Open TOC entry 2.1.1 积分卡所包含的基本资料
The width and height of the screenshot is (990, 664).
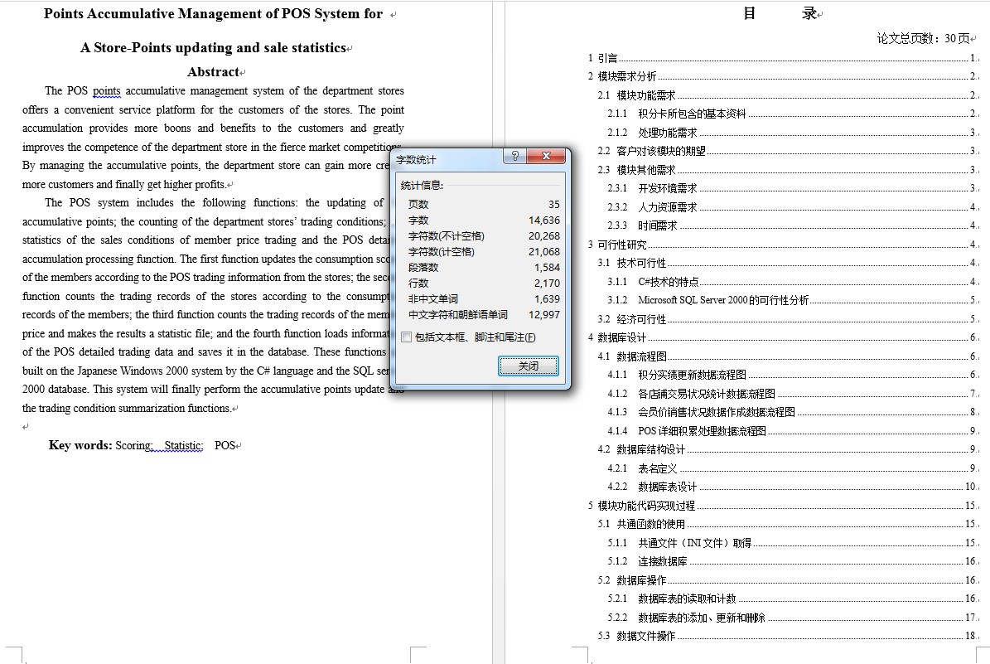[792, 114]
